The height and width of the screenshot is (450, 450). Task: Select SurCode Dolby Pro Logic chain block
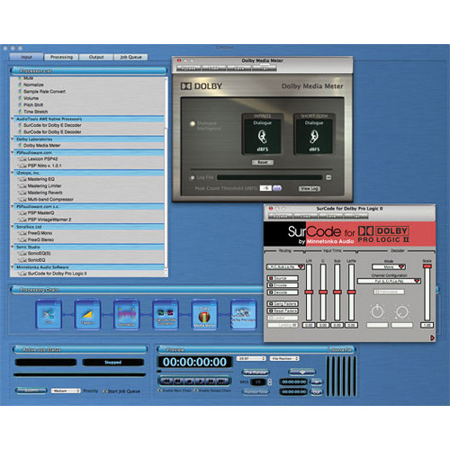(243, 315)
